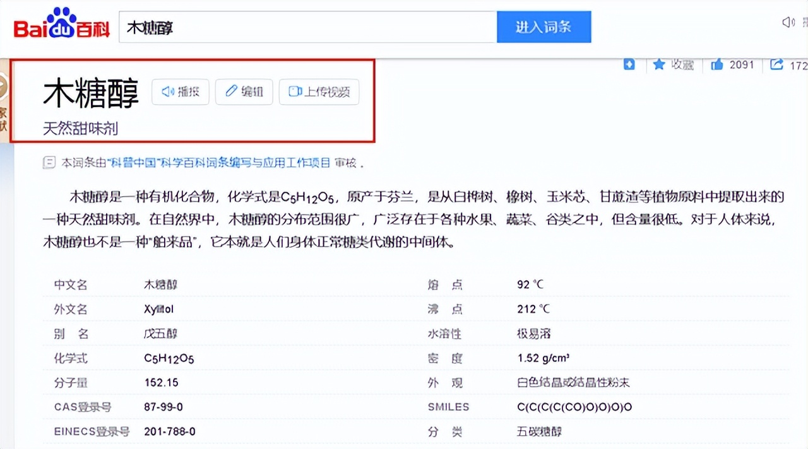The width and height of the screenshot is (808, 449).
Task: Click the blue arrow icon left of 收藏
Action: pos(629,64)
